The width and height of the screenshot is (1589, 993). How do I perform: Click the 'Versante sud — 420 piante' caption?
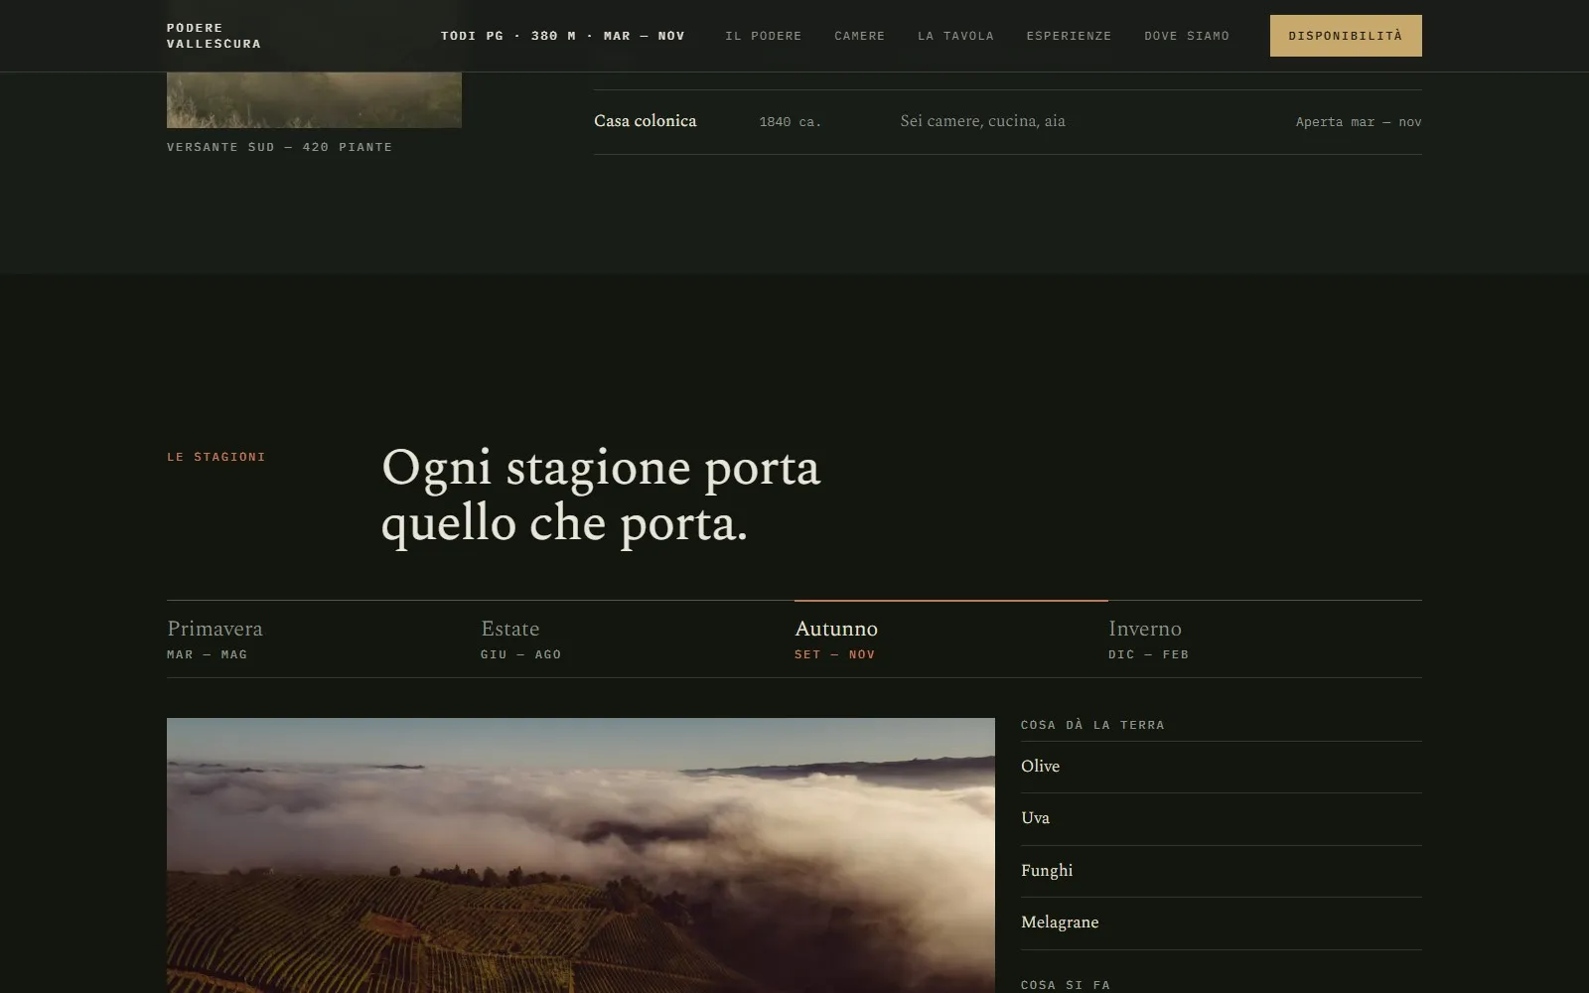coord(280,147)
